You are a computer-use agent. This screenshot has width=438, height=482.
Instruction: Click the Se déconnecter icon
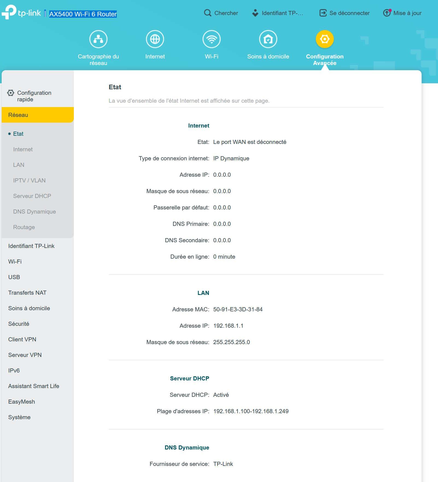click(323, 13)
